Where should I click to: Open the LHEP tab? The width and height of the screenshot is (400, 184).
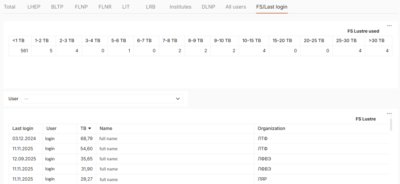(34, 7)
